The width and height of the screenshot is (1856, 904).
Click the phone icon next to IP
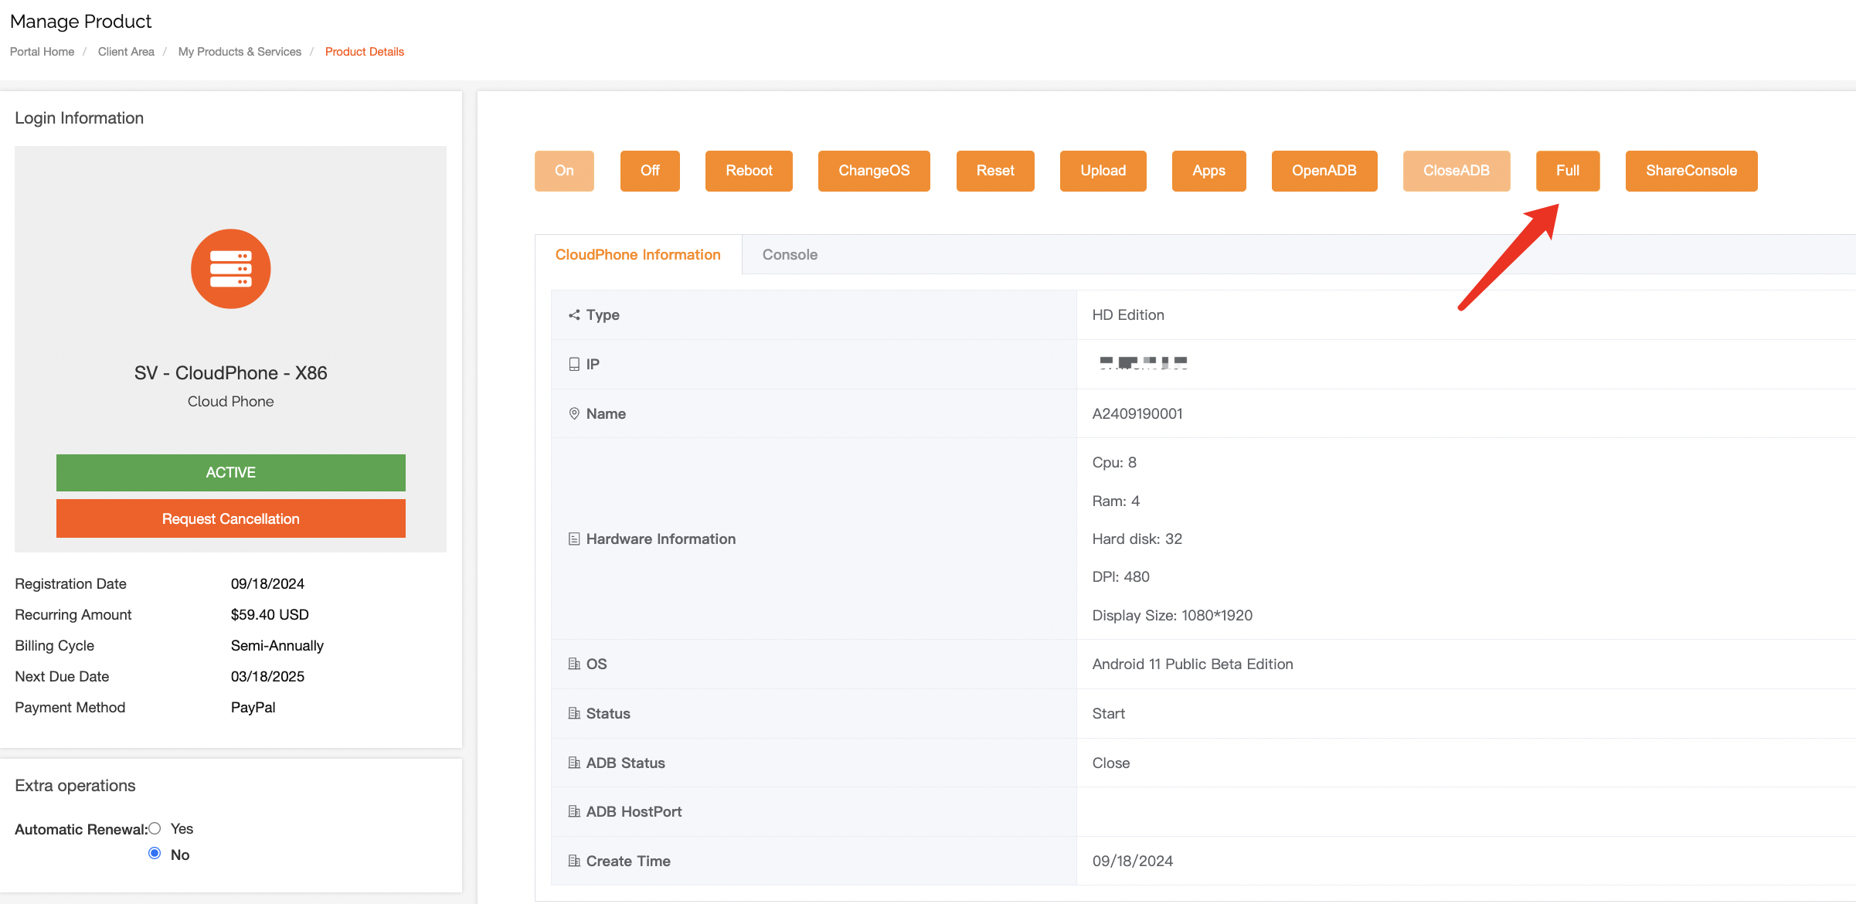coord(574,364)
